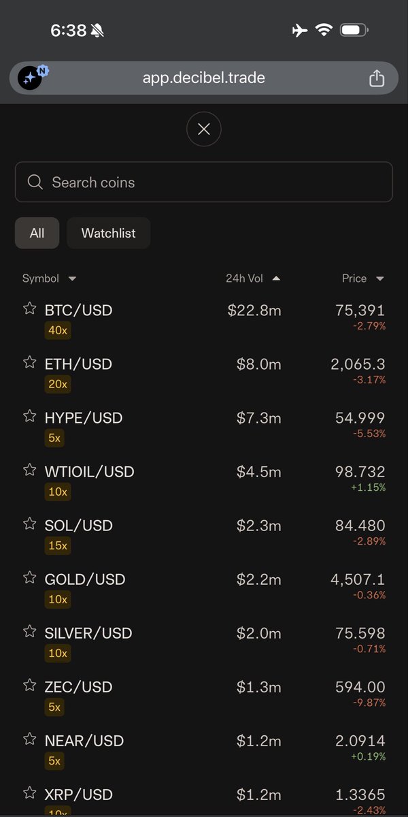Tap the magnifier icon in the search box
This screenshot has height=817, width=408.
click(35, 182)
